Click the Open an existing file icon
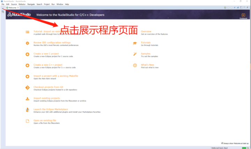The width and height of the screenshot is (251, 149). coord(28,121)
